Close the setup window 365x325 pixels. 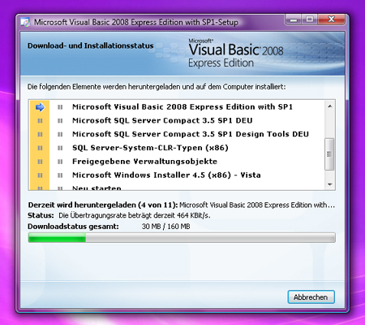pyautogui.click(x=332, y=19)
